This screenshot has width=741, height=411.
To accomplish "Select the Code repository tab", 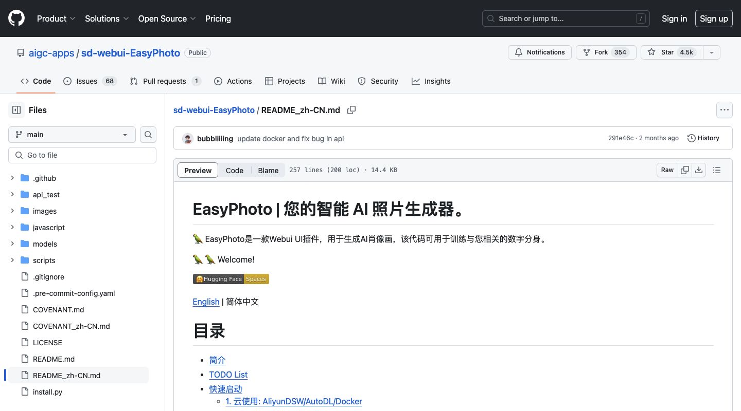I will (36, 81).
